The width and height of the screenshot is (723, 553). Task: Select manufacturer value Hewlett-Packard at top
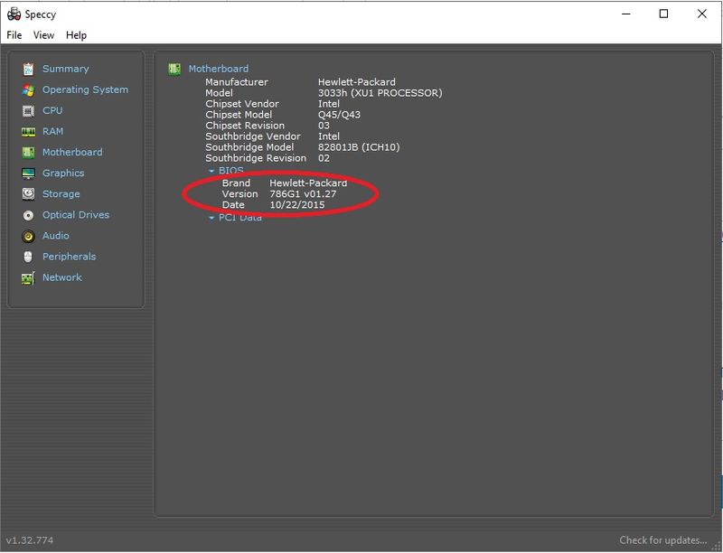click(356, 82)
